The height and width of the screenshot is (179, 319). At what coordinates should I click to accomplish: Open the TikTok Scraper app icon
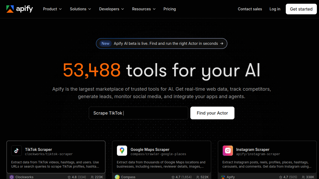[x=16, y=151]
